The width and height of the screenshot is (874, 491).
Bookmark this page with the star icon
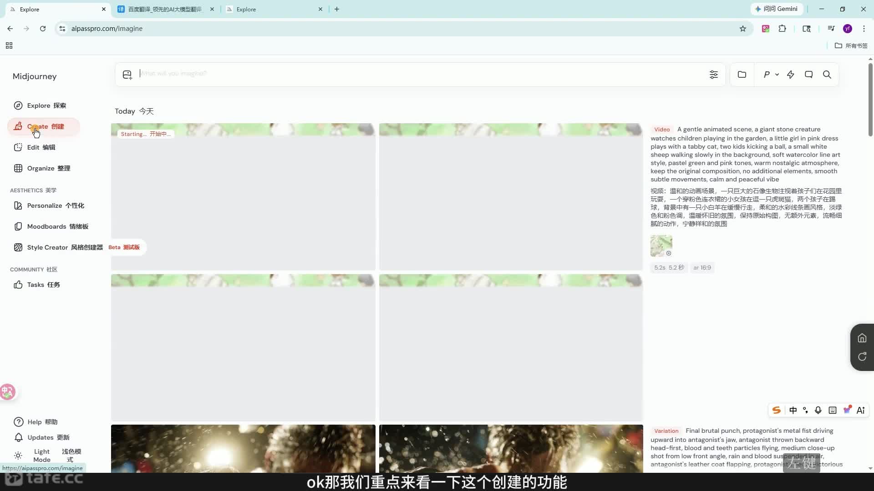743,29
